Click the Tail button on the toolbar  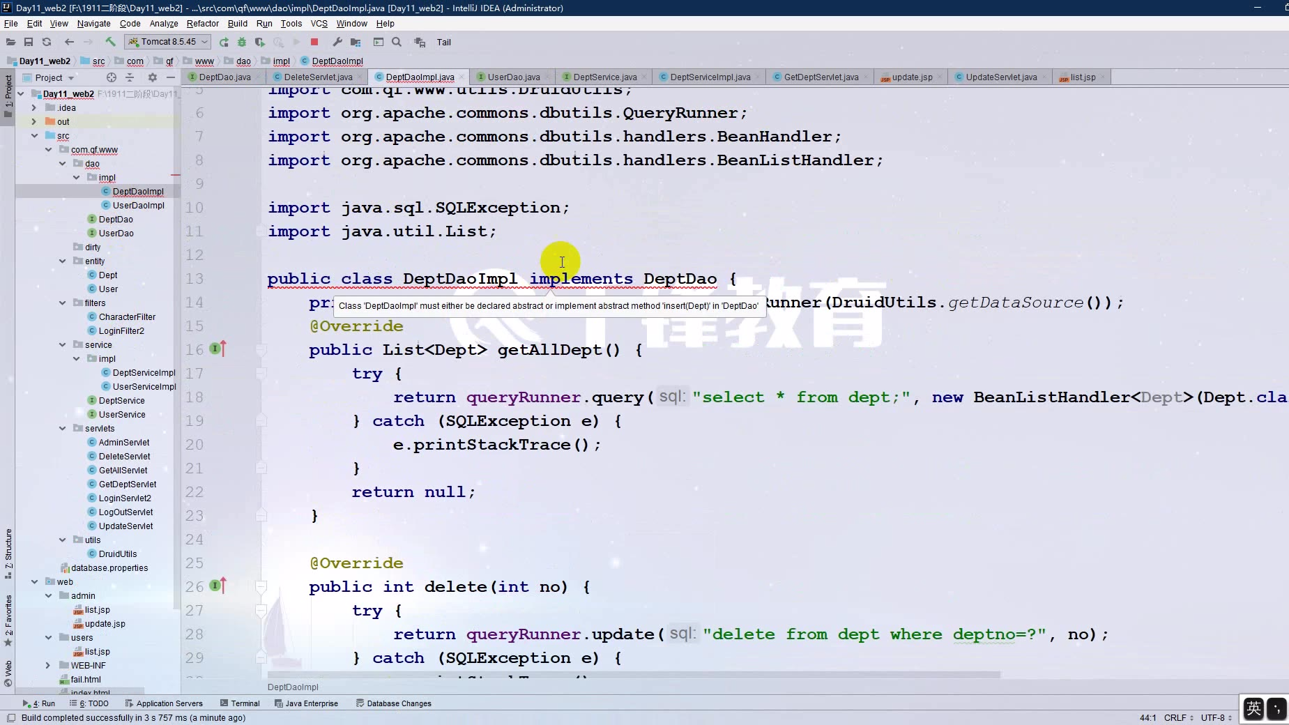click(x=444, y=42)
